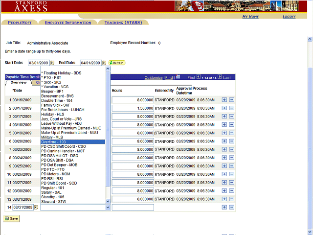Screen dimensions: 313x235
Task: Click the Customize link in grid header
Action: (x=153, y=78)
